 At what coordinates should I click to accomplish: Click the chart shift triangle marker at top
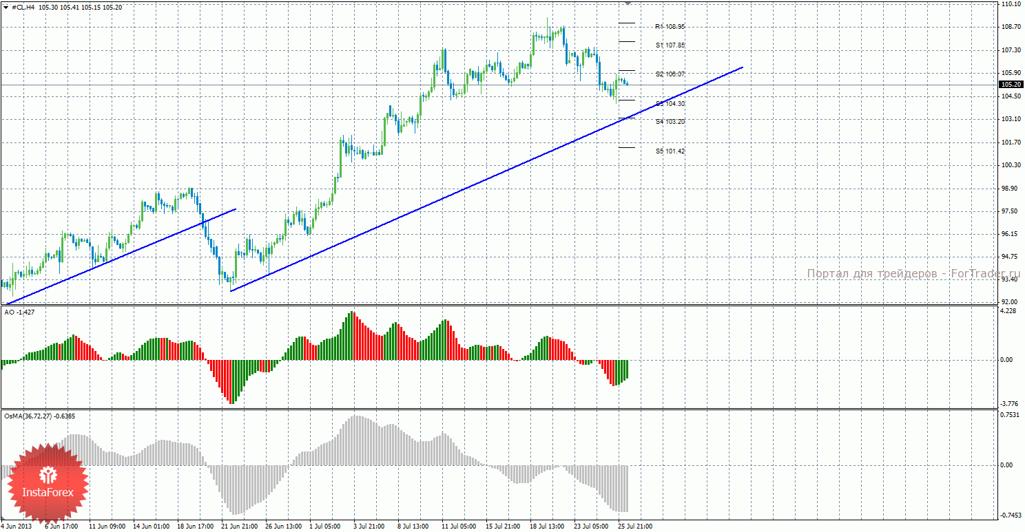[x=628, y=3]
